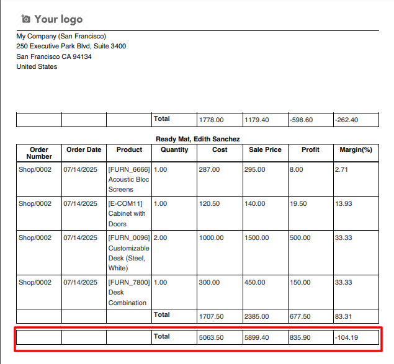The image size is (394, 364).
Task: Click the 'Total' label in the 5063.50 row
Action: 162,336
